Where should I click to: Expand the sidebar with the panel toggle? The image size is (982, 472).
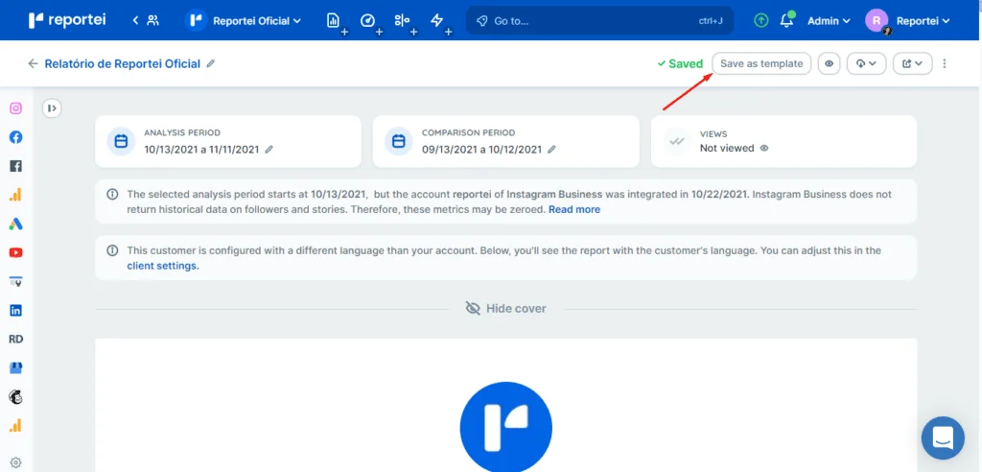pyautogui.click(x=52, y=108)
